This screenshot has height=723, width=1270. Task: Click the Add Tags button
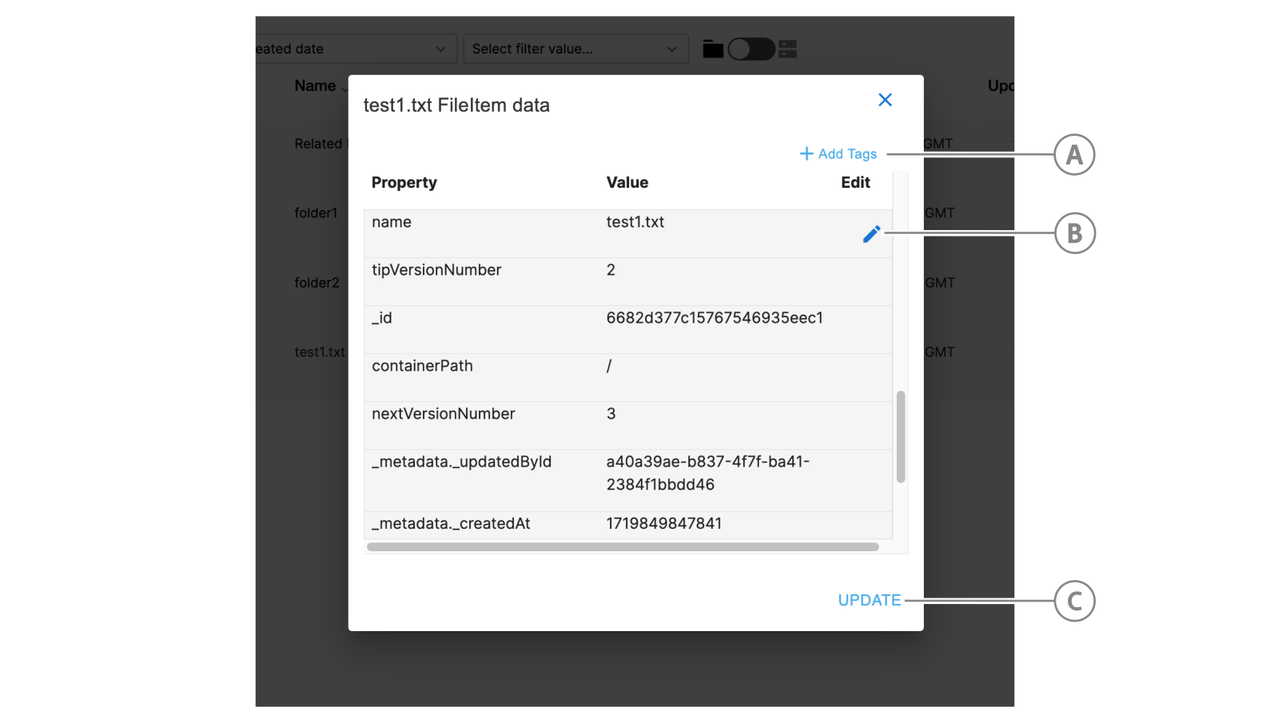tap(838, 153)
